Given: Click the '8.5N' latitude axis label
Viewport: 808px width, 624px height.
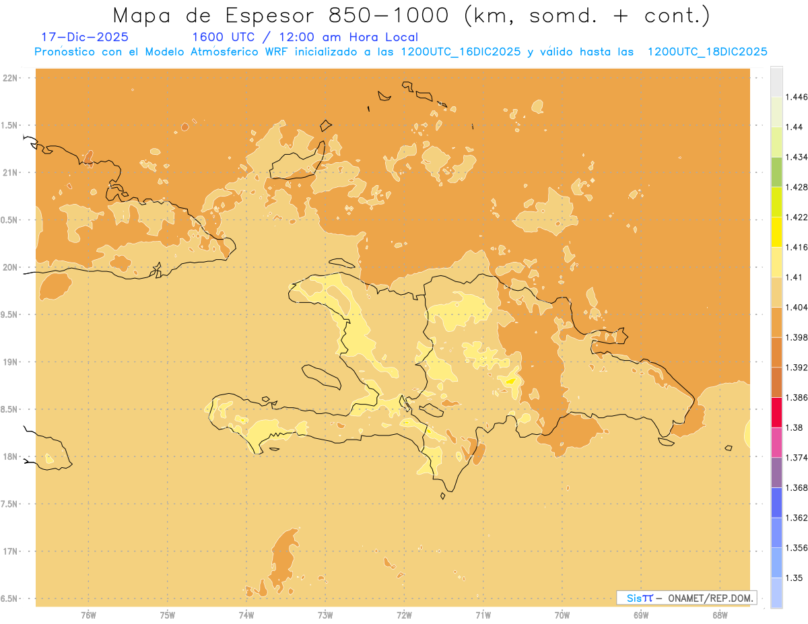Looking at the screenshot, I should [9, 409].
